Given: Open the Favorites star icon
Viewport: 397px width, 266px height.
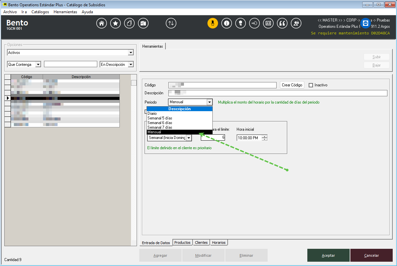Looking at the screenshot, I should click(115, 23).
